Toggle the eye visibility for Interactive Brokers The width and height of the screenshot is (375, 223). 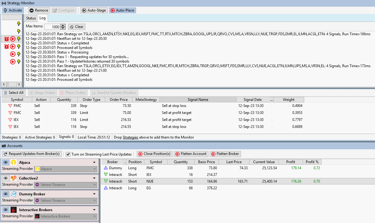(5, 210)
